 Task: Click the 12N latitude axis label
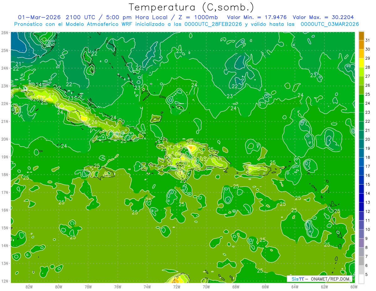(x=5, y=281)
